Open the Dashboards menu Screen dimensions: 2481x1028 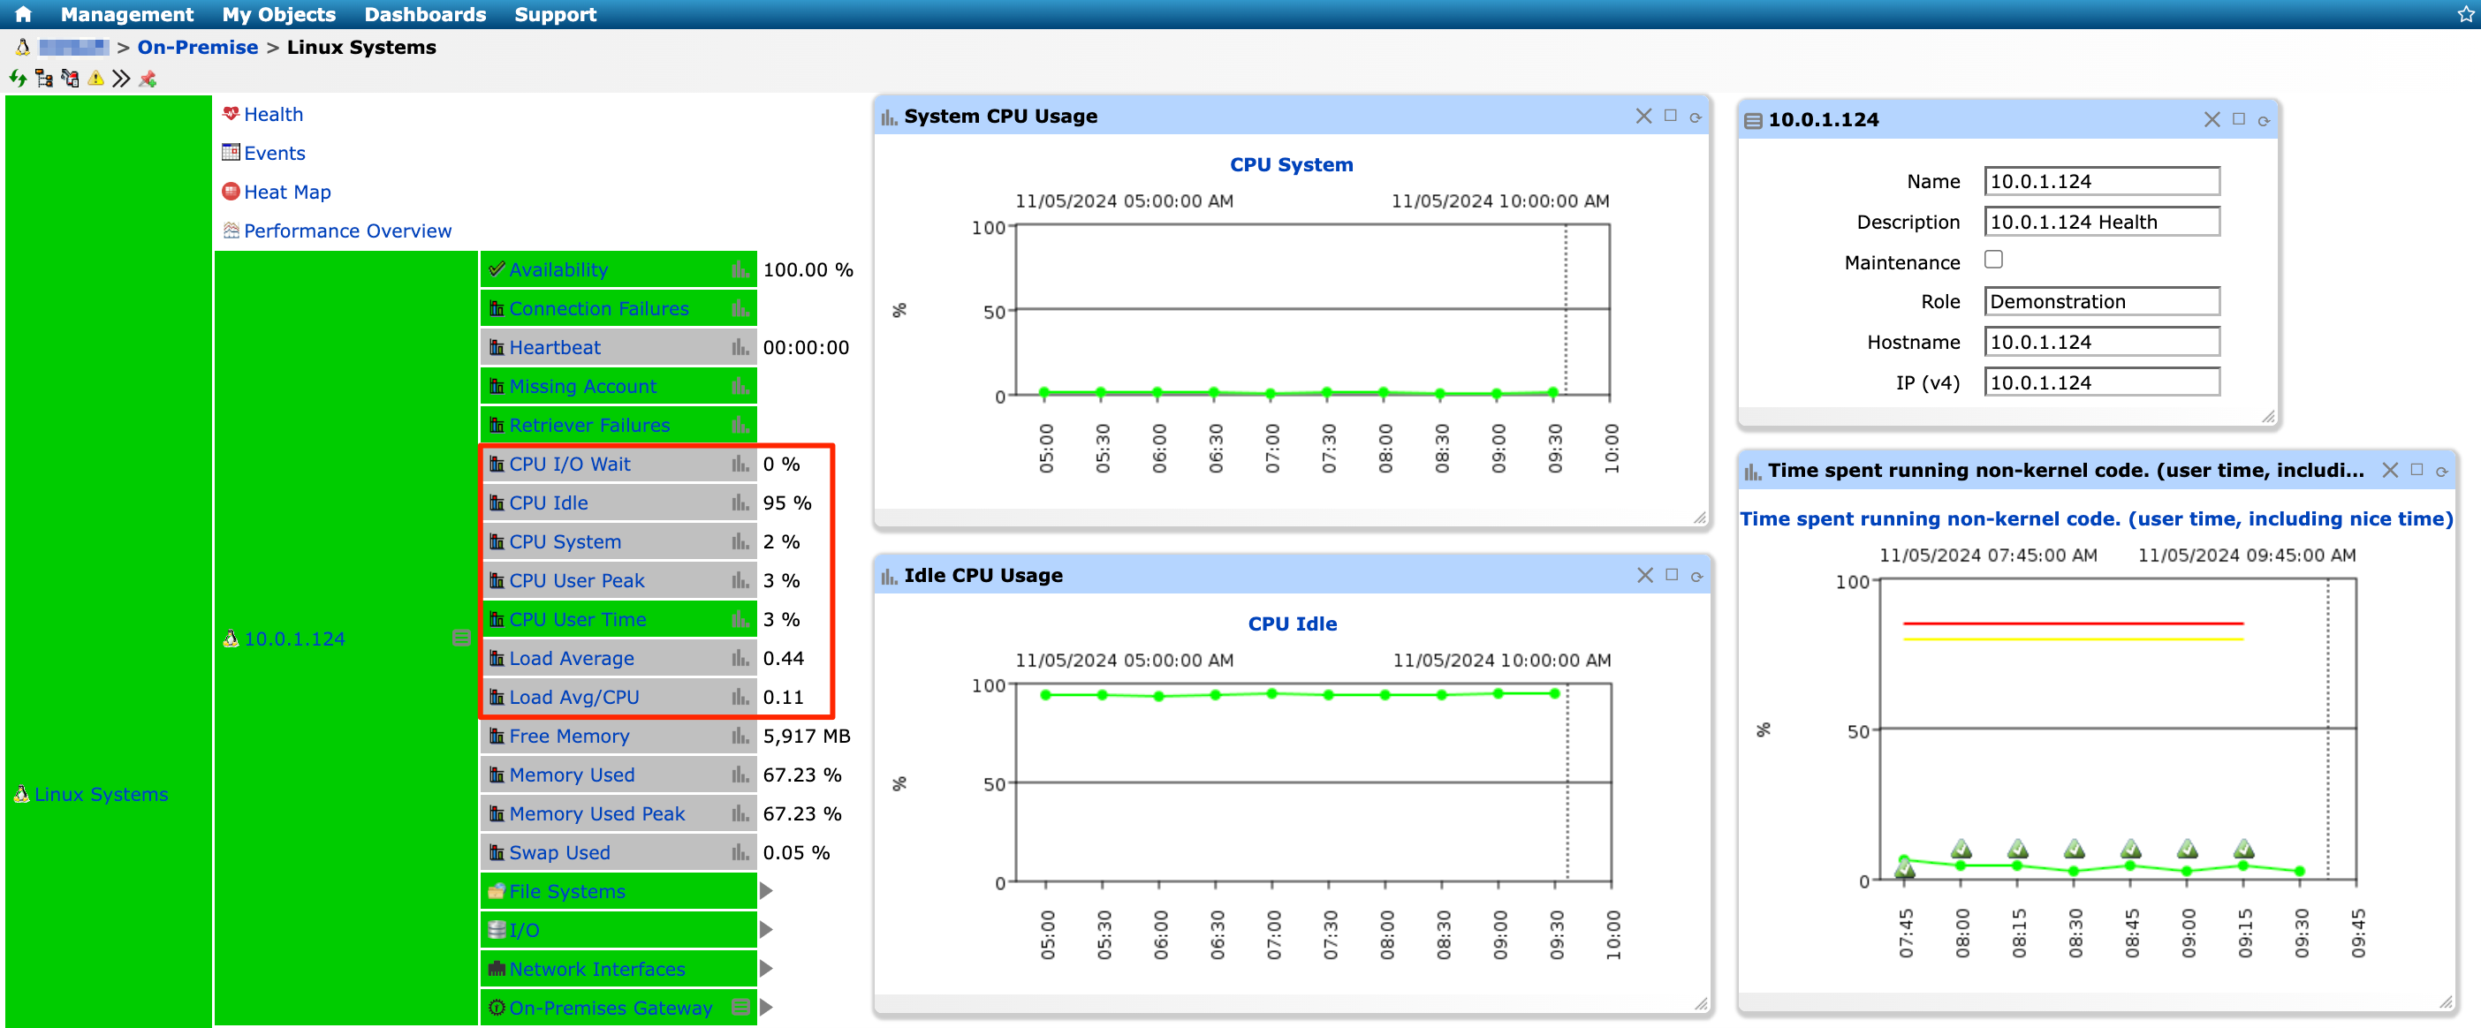[x=425, y=13]
